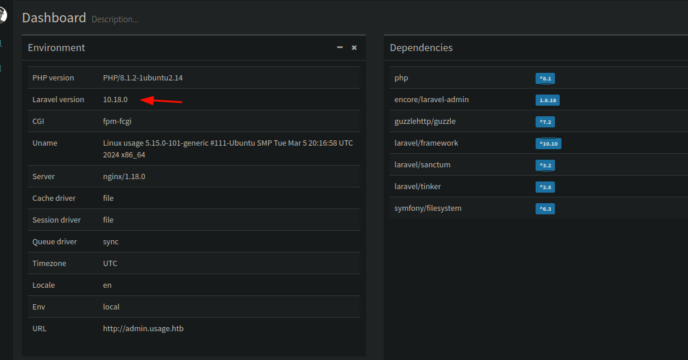
Task: Select the Session driver file value
Action: [108, 220]
